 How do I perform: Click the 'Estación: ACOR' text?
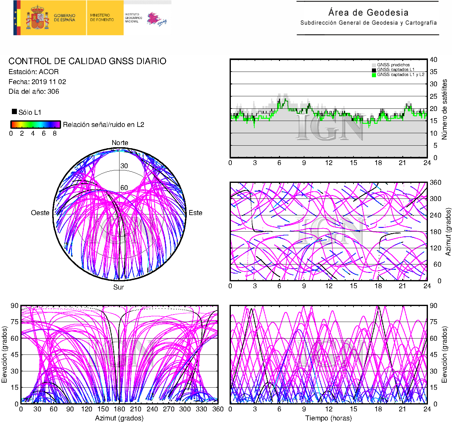33,72
